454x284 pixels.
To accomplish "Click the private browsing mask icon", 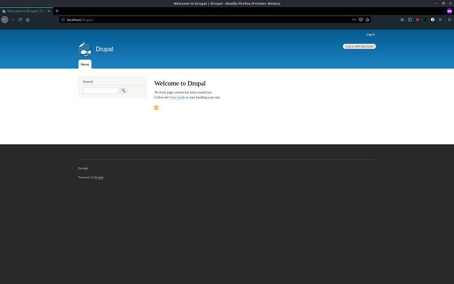I will click(x=449, y=11).
